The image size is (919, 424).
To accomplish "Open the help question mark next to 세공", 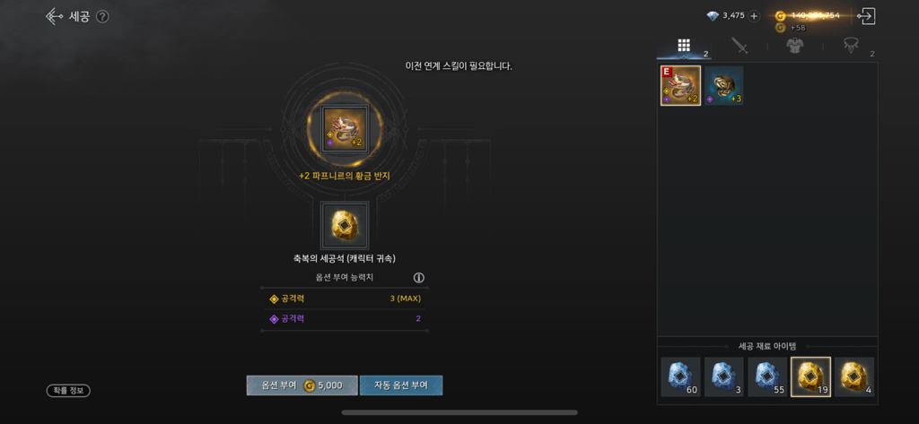I will [x=102, y=16].
